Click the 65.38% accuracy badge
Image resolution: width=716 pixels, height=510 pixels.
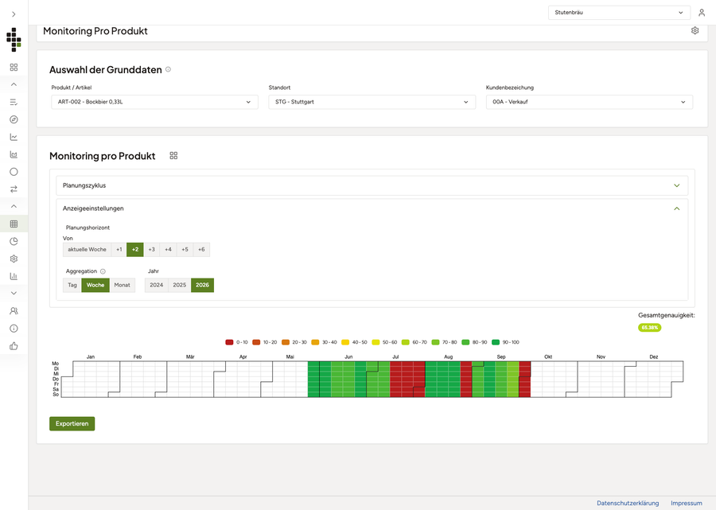pyautogui.click(x=649, y=327)
